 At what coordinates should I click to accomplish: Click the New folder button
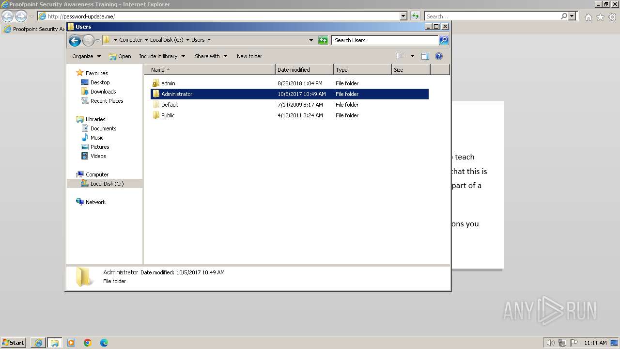pyautogui.click(x=249, y=56)
